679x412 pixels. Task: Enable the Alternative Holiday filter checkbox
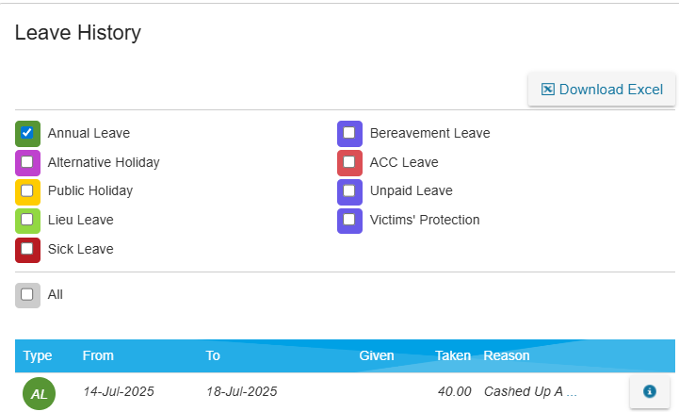point(27,162)
